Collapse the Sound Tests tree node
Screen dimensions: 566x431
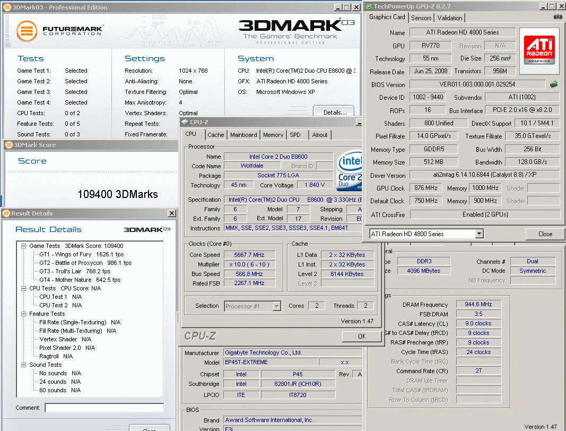pyautogui.click(x=24, y=365)
